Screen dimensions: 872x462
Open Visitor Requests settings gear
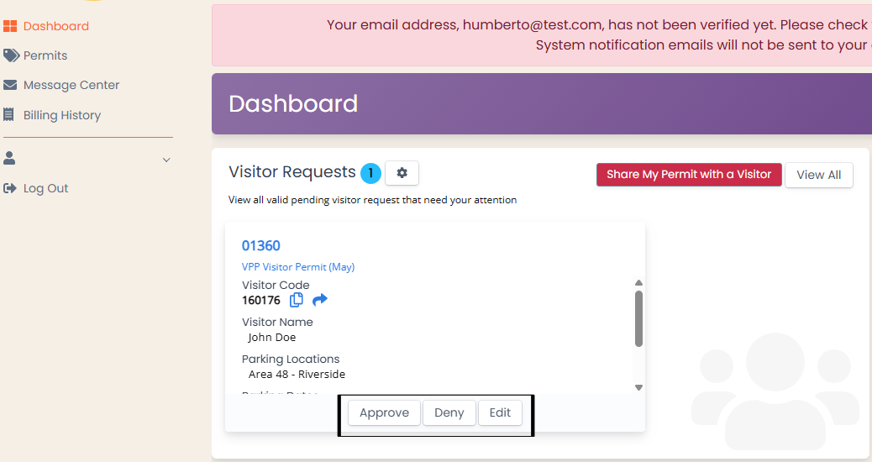(x=402, y=173)
